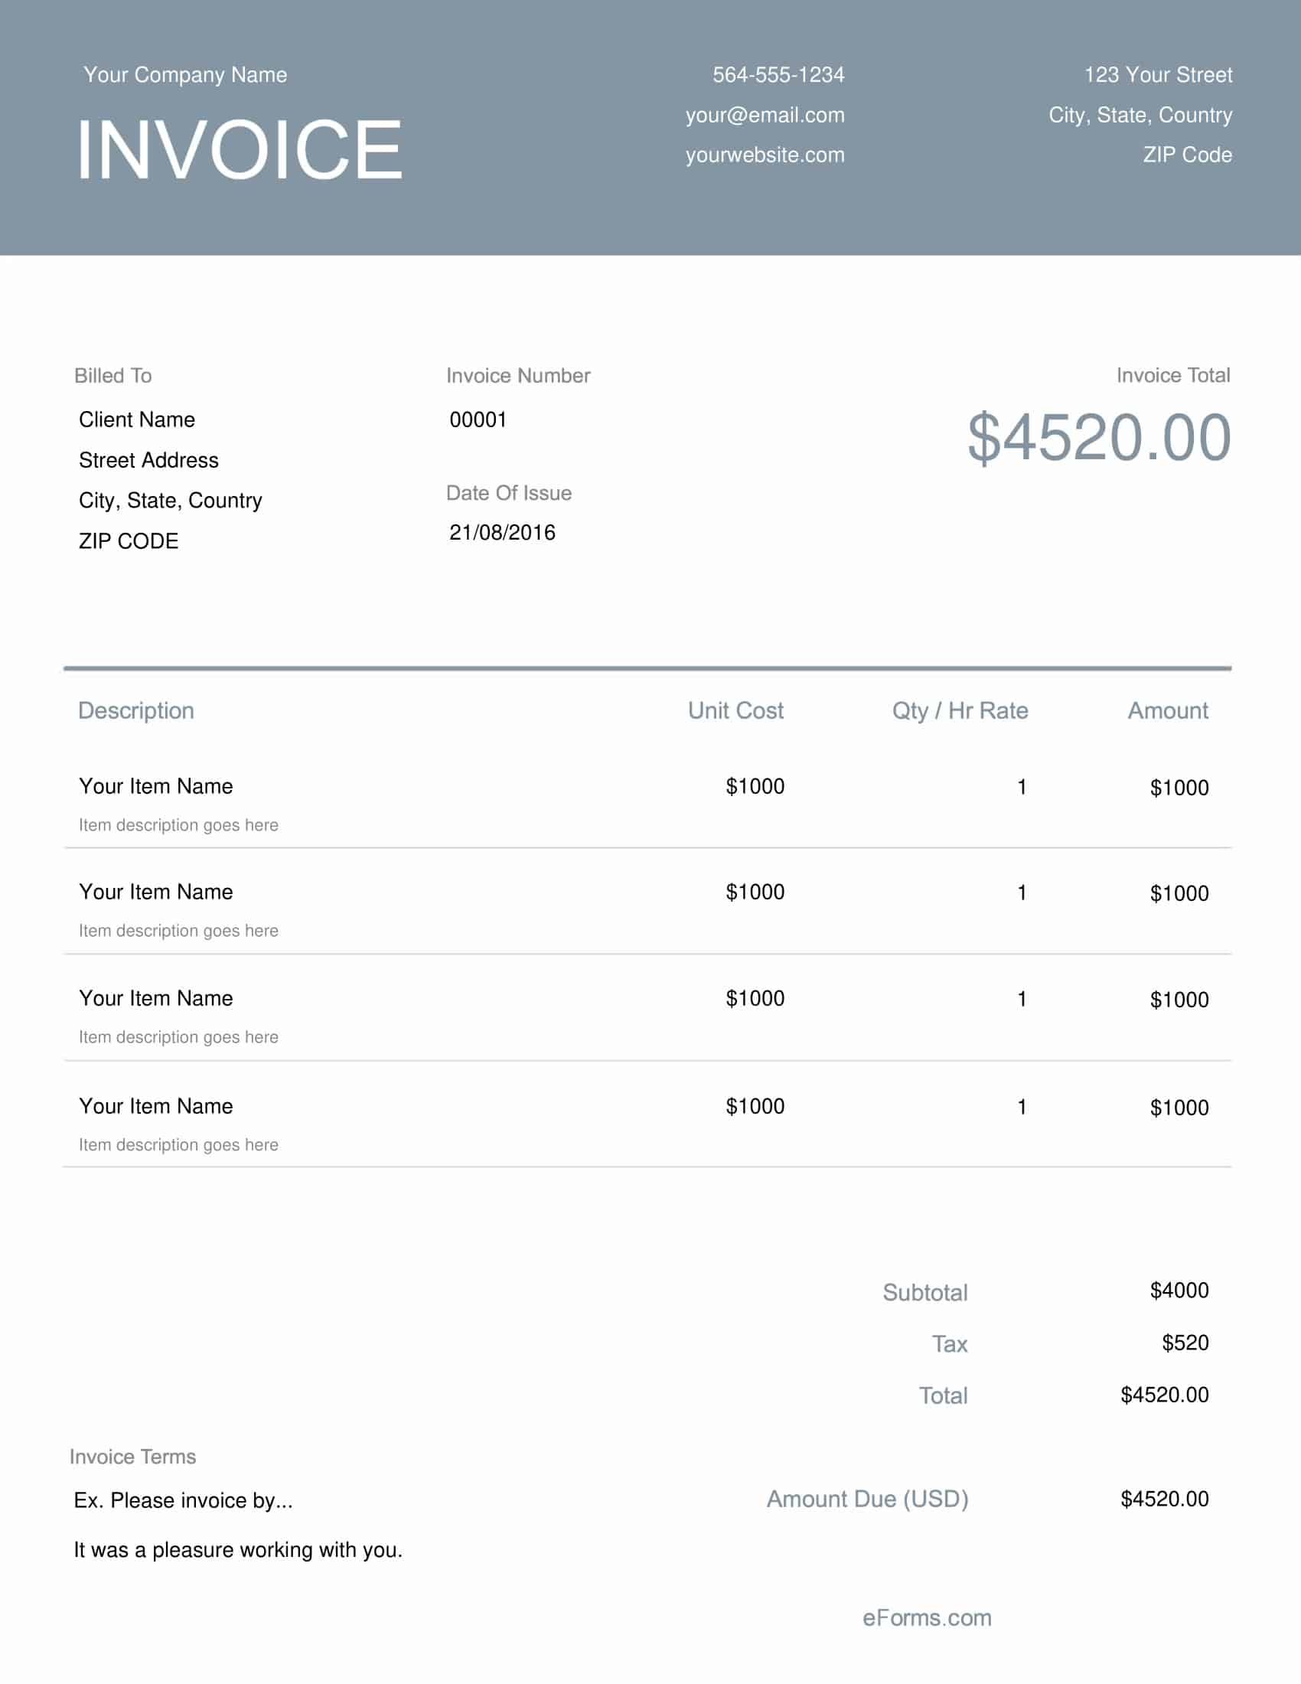Select the first Your Item Name entry
This screenshot has height=1684, width=1301.
click(x=155, y=785)
